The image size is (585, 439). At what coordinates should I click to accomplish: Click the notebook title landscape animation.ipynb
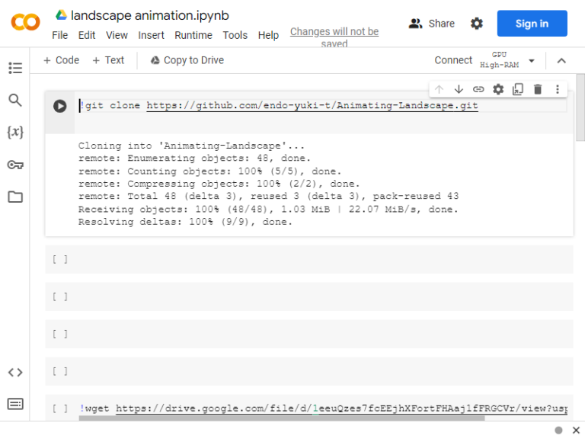149,15
